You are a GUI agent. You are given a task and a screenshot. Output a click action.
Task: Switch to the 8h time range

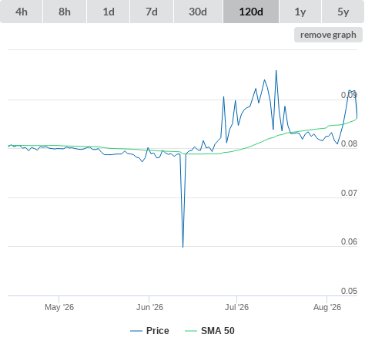(x=65, y=12)
